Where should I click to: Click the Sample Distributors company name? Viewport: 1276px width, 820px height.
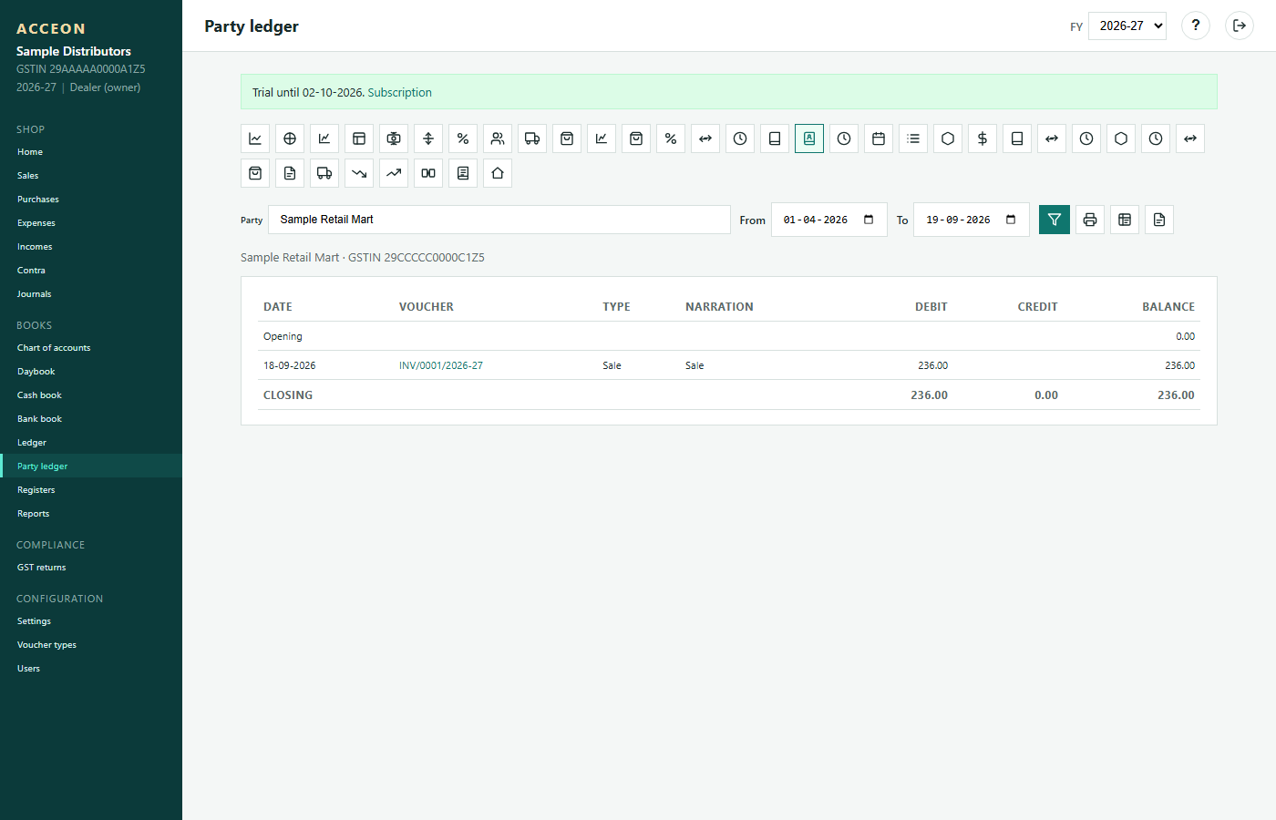tap(74, 51)
